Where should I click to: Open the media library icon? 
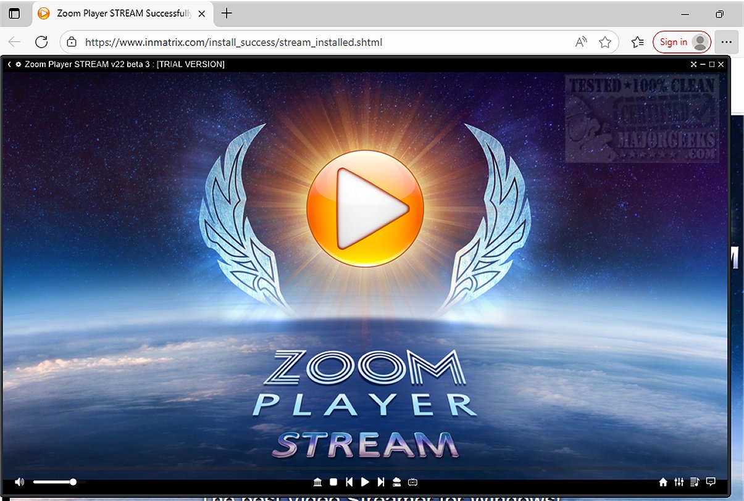coord(317,482)
